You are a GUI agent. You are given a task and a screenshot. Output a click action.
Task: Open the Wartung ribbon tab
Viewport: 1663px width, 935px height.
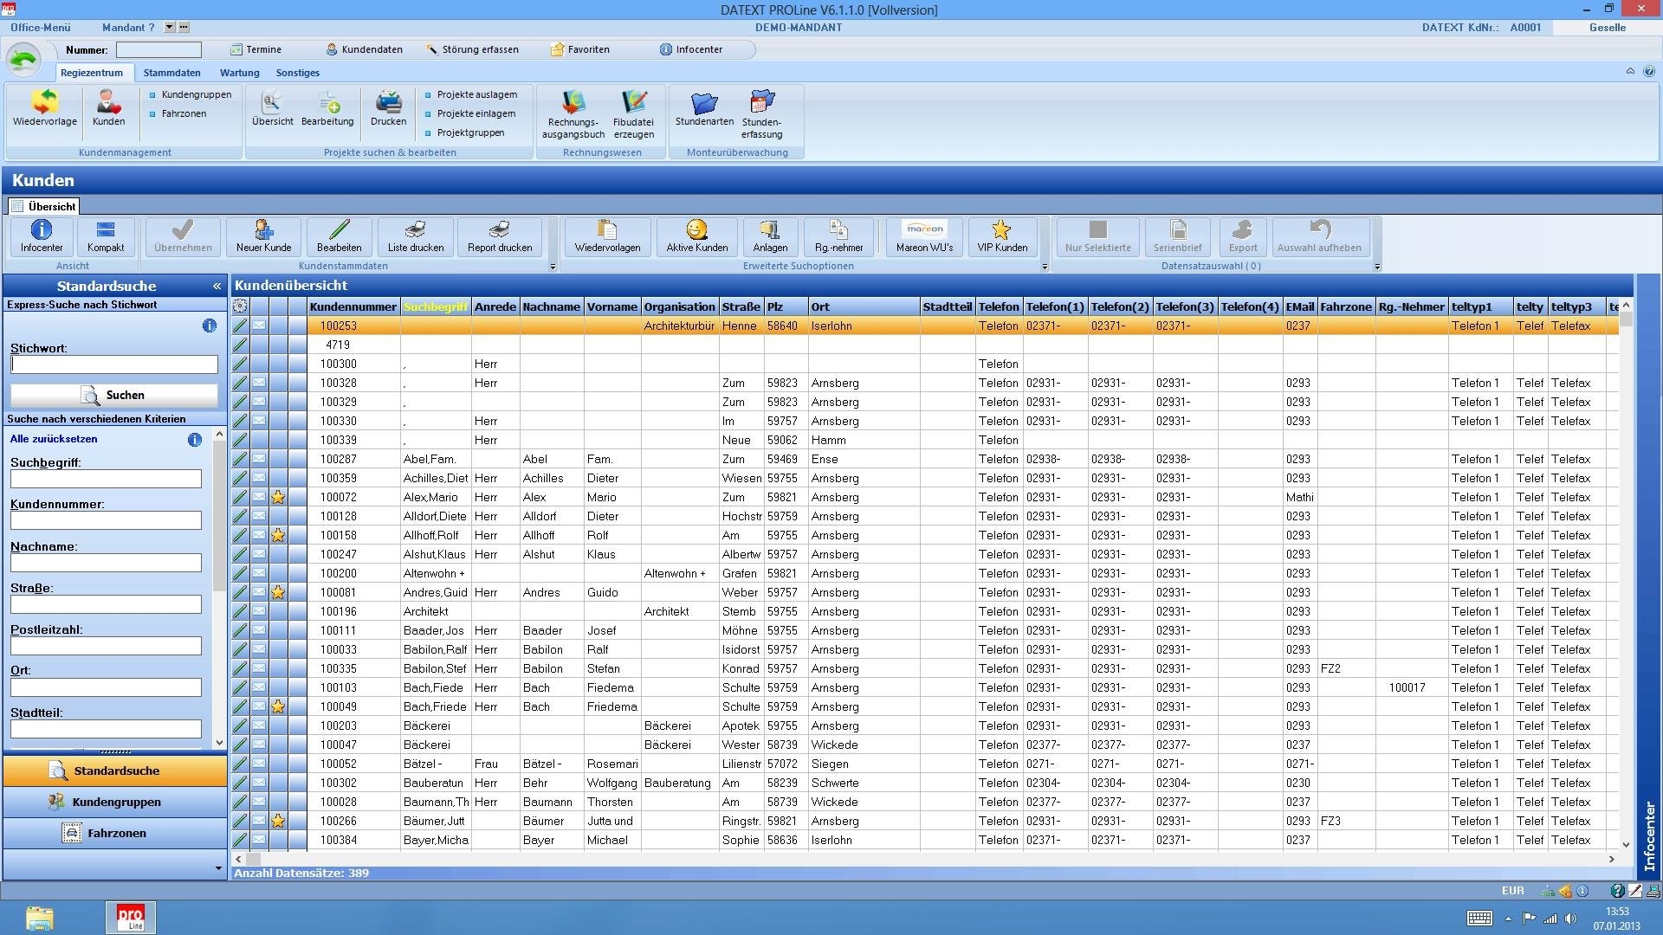point(239,73)
